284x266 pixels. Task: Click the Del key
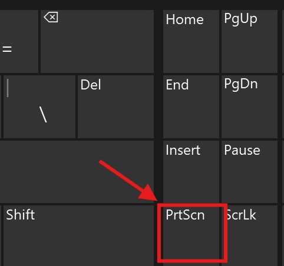[115, 107]
